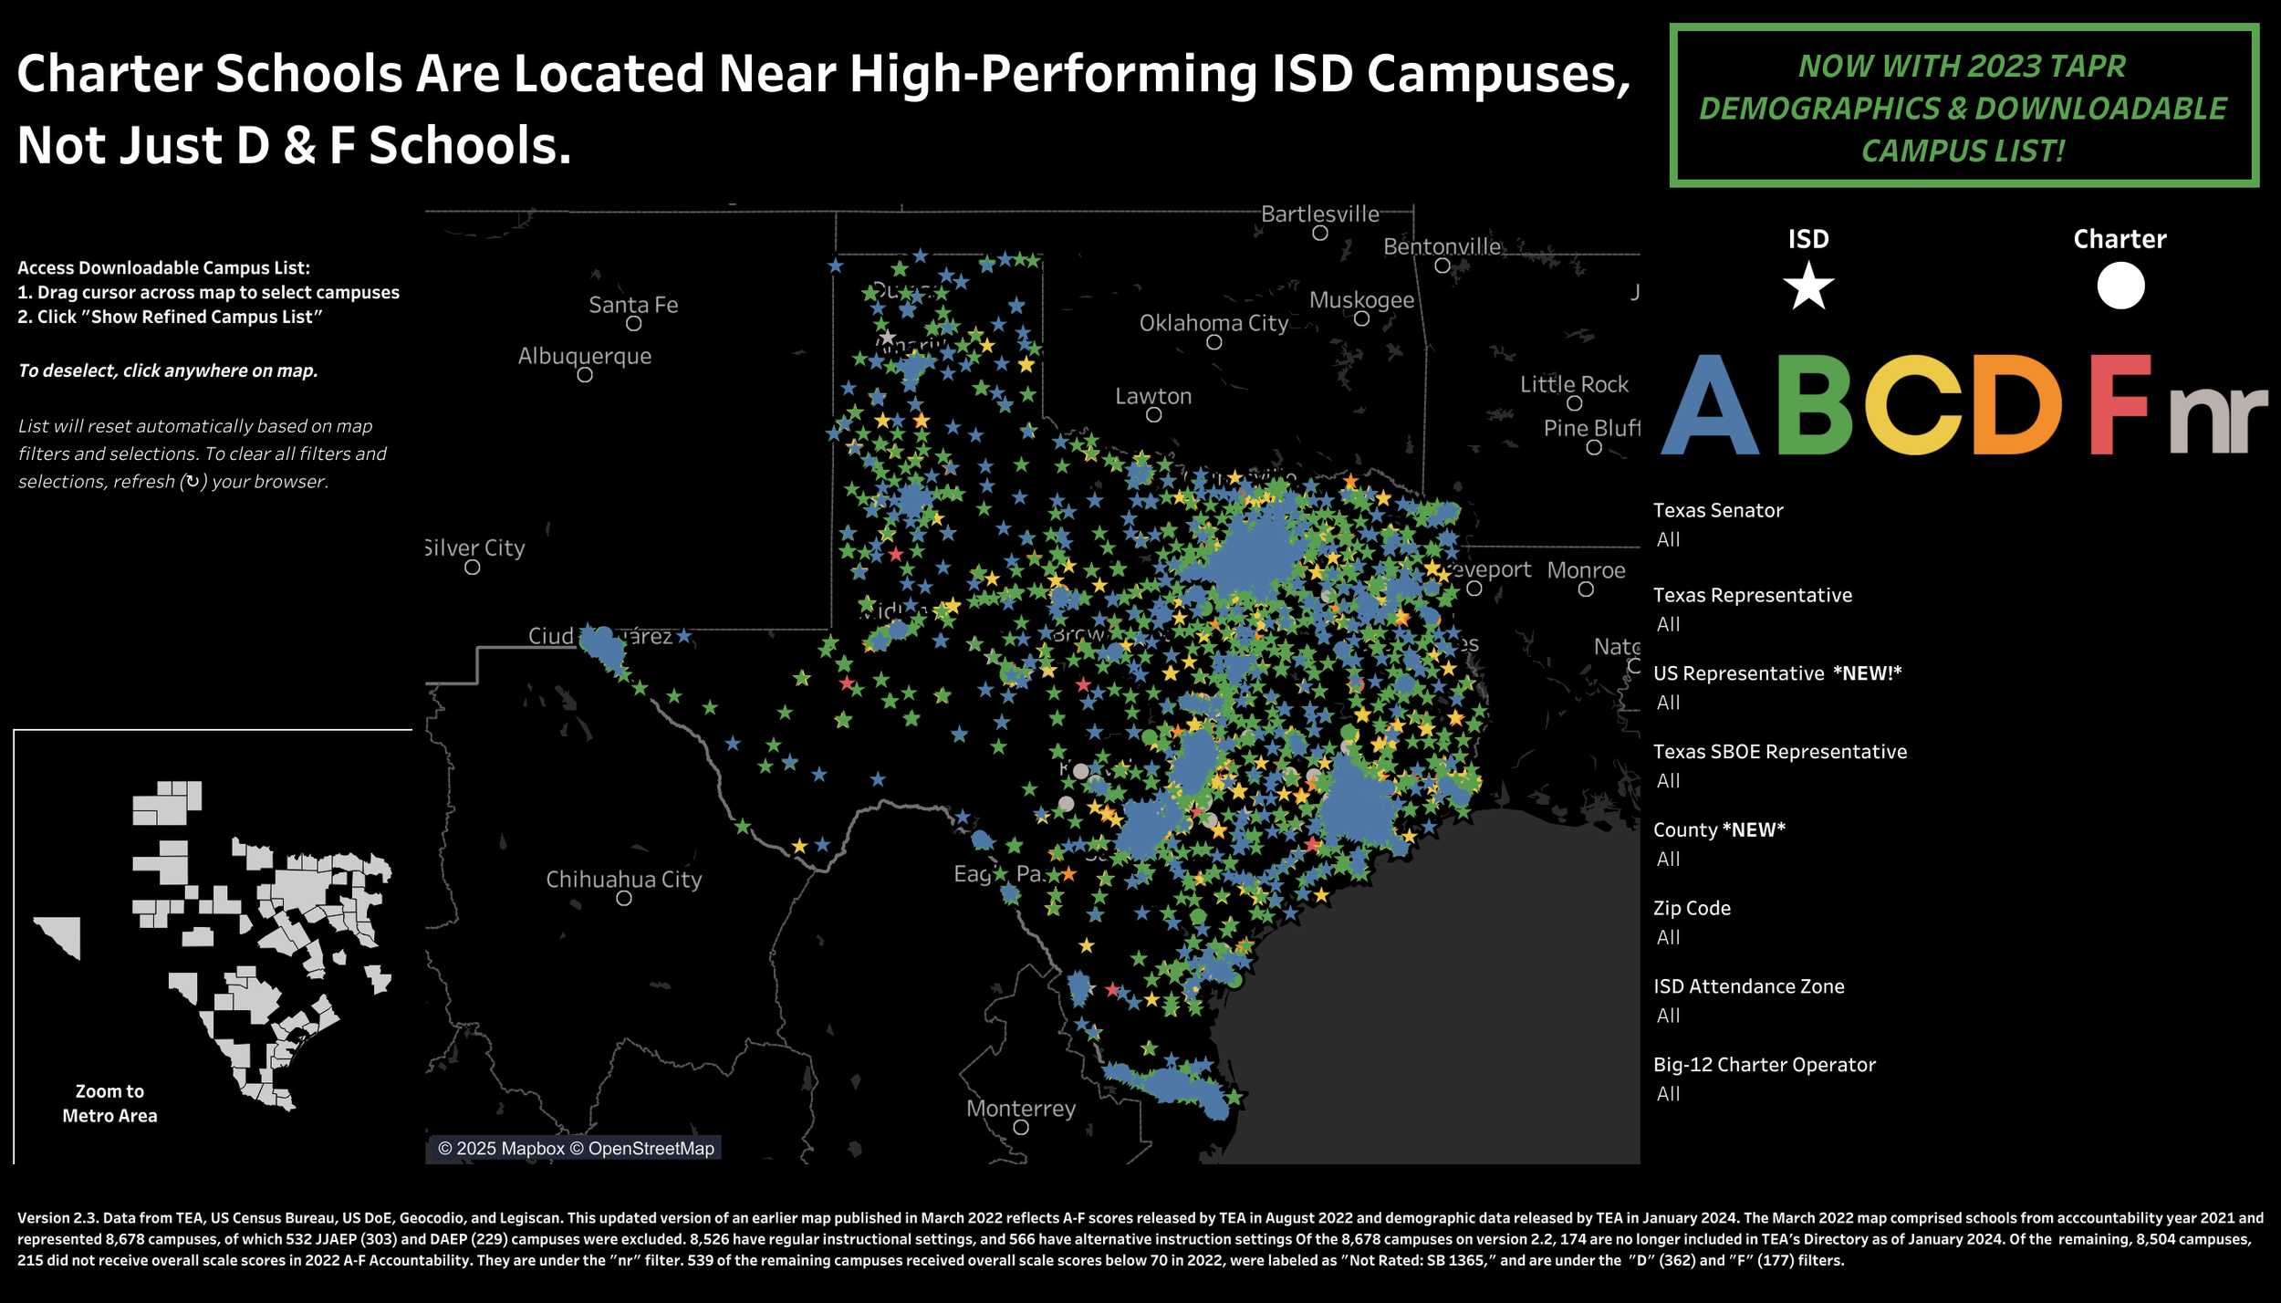Open the ISD Attendance Zone dropdown
This screenshot has width=2281, height=1303.
click(x=1670, y=1016)
